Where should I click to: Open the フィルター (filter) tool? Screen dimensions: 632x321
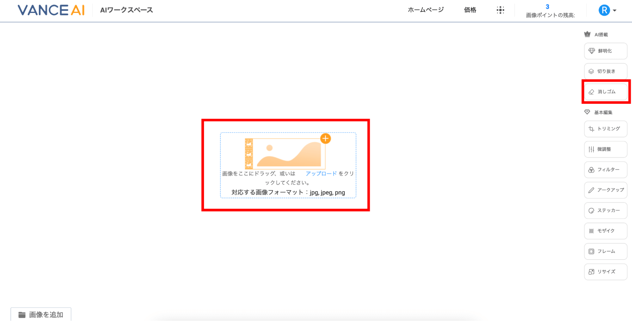point(605,170)
